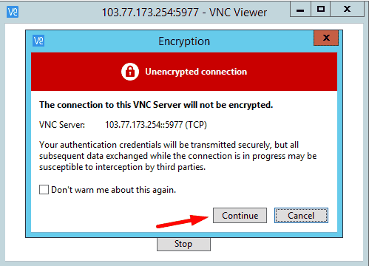Click the authentication credentials warning paragraph
This screenshot has width=369, height=266.
click(x=177, y=156)
